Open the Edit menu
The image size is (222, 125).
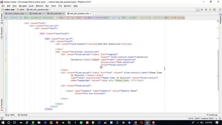pyautogui.click(x=8, y=6)
